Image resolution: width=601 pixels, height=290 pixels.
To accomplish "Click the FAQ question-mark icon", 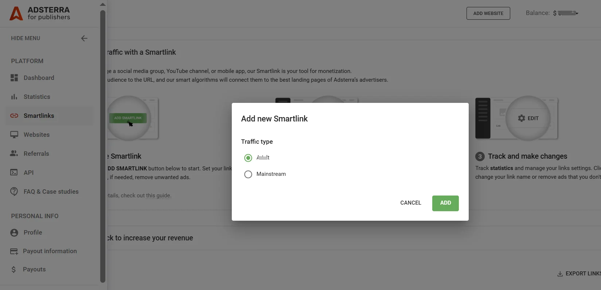I will [x=14, y=192].
